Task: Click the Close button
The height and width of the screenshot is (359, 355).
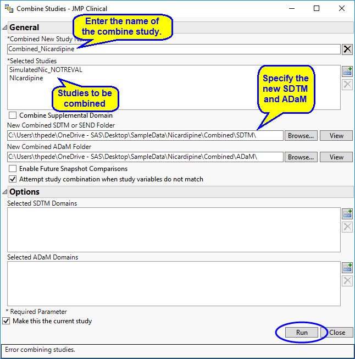Action: (337, 332)
